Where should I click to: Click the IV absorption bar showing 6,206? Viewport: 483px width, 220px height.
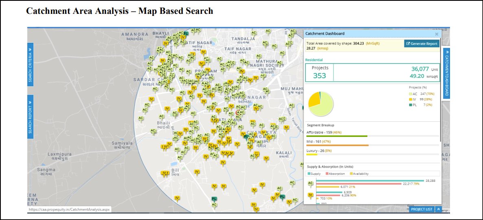(x=328, y=195)
